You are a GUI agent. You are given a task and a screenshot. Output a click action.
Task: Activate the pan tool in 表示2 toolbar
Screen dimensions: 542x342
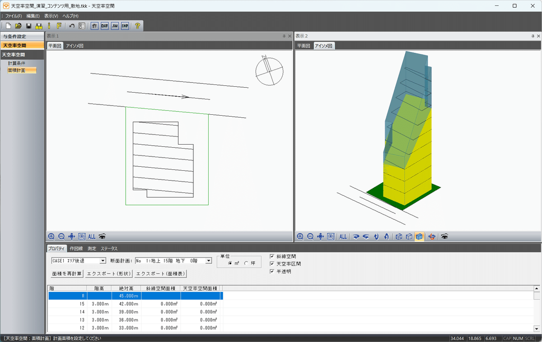[x=321, y=236]
